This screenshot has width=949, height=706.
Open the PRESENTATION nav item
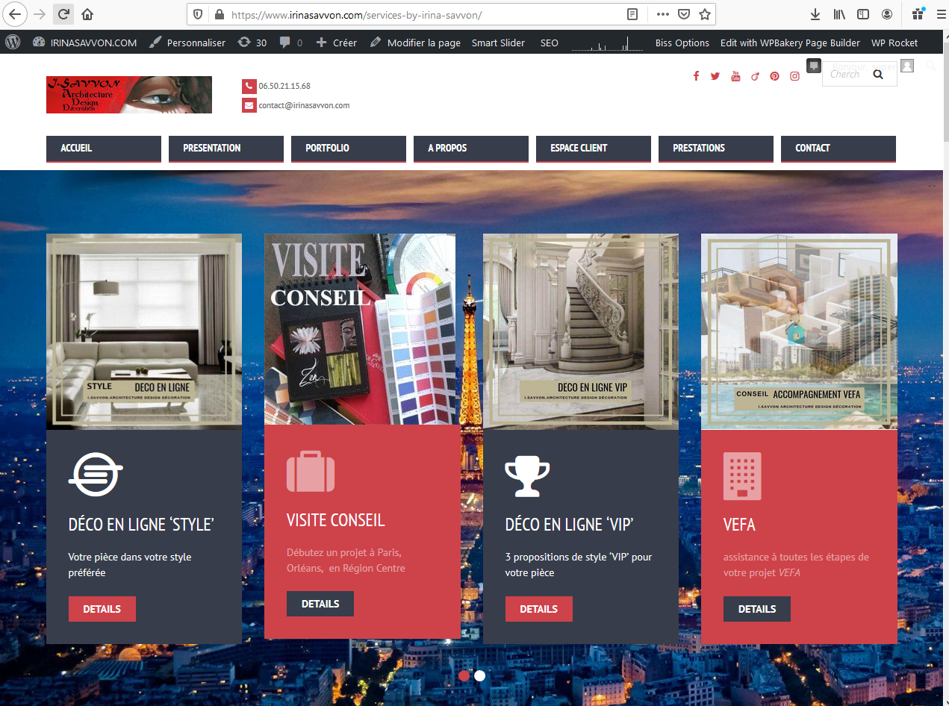(x=226, y=149)
